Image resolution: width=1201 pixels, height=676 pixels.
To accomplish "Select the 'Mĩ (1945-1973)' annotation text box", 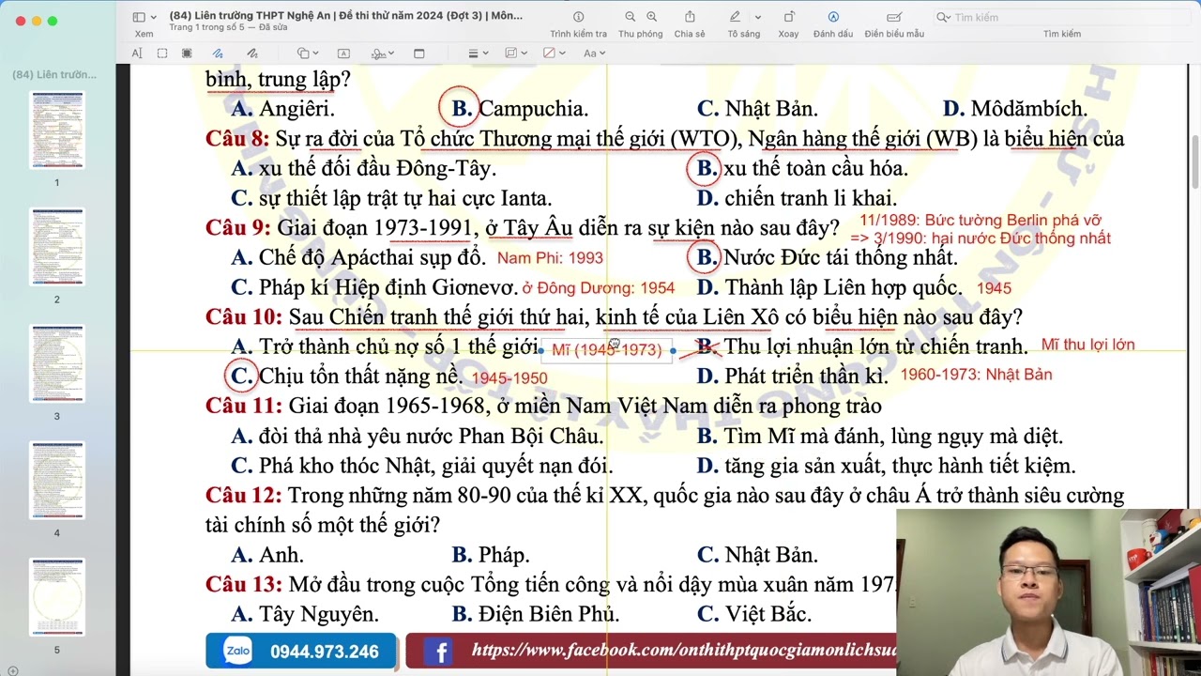I will point(607,349).
